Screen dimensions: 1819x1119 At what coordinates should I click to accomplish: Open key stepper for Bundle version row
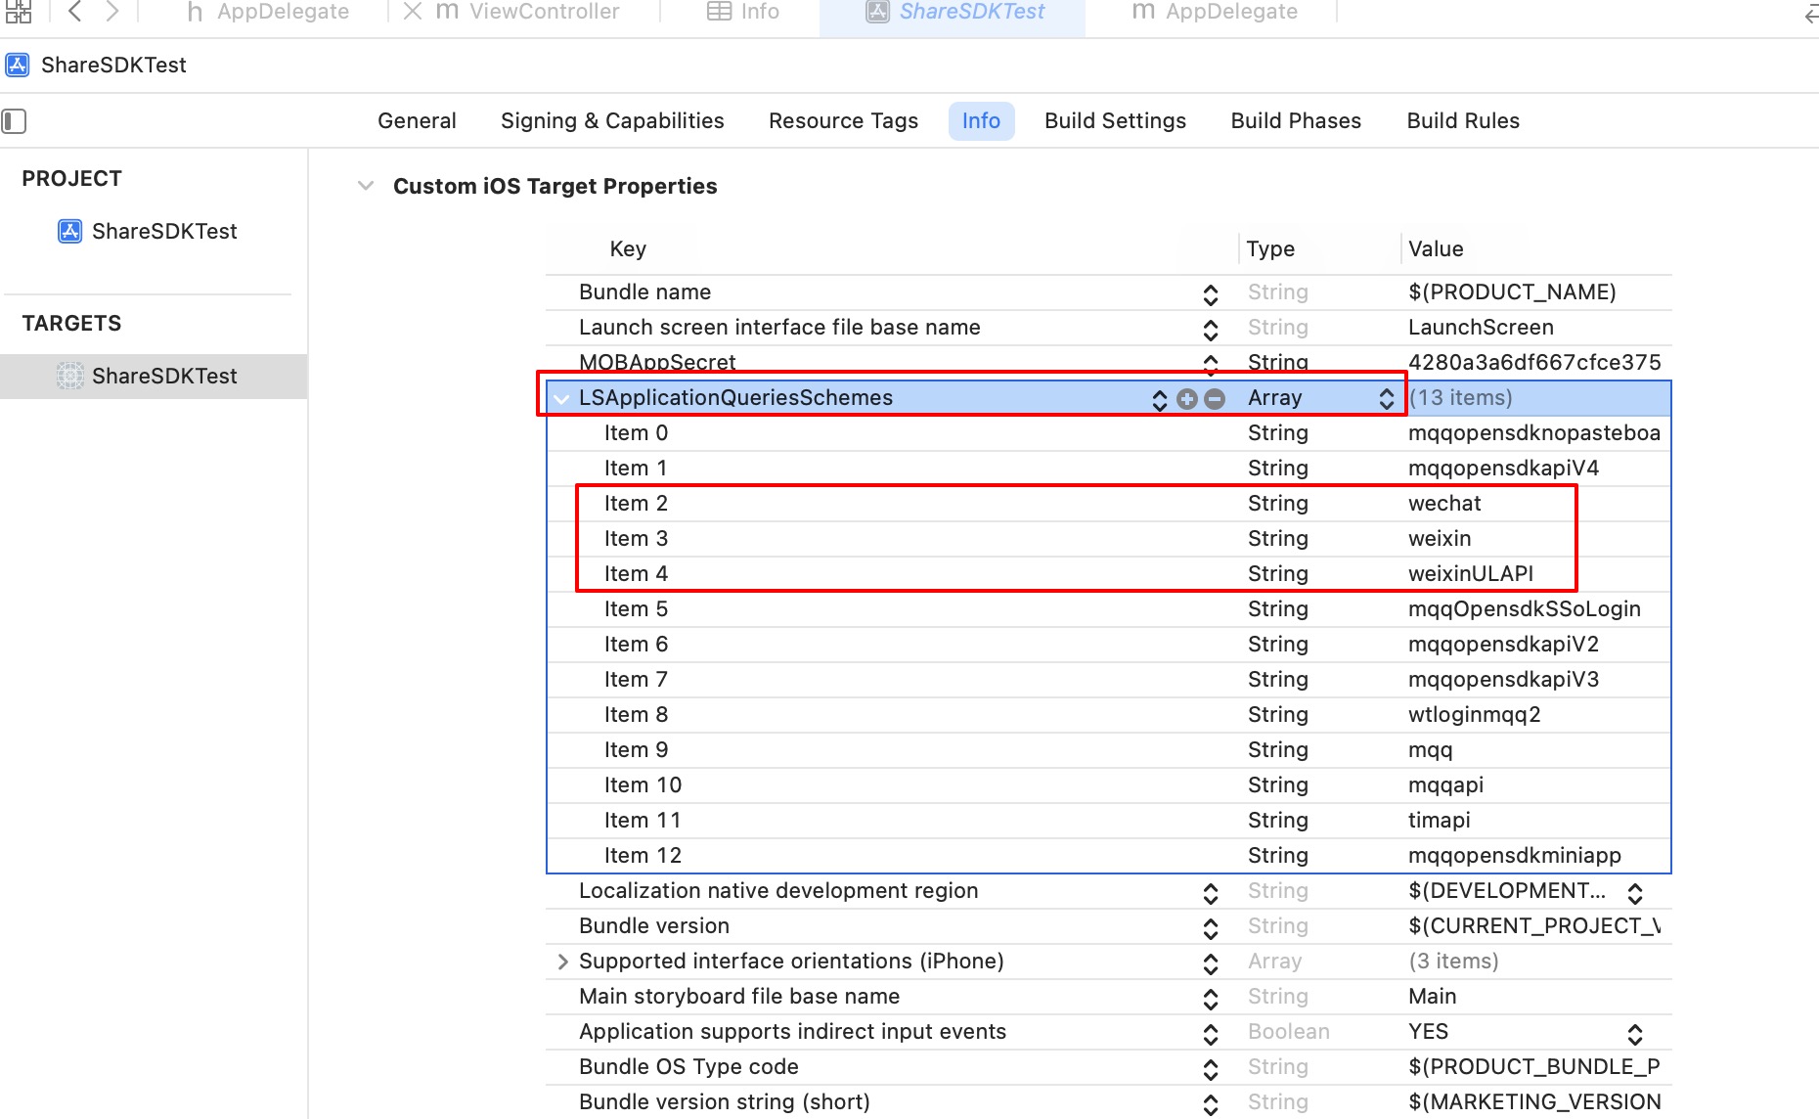tap(1211, 927)
